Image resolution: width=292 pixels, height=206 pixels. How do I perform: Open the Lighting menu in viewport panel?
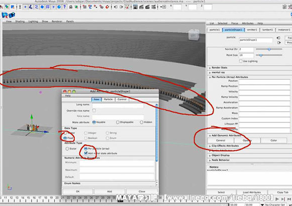point(33,21)
